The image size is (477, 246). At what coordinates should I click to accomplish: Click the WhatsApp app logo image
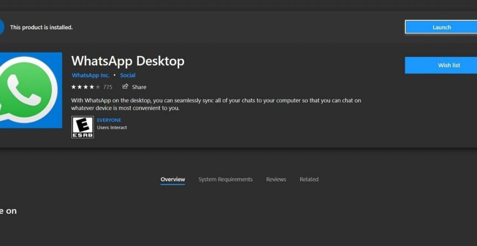click(x=30, y=90)
